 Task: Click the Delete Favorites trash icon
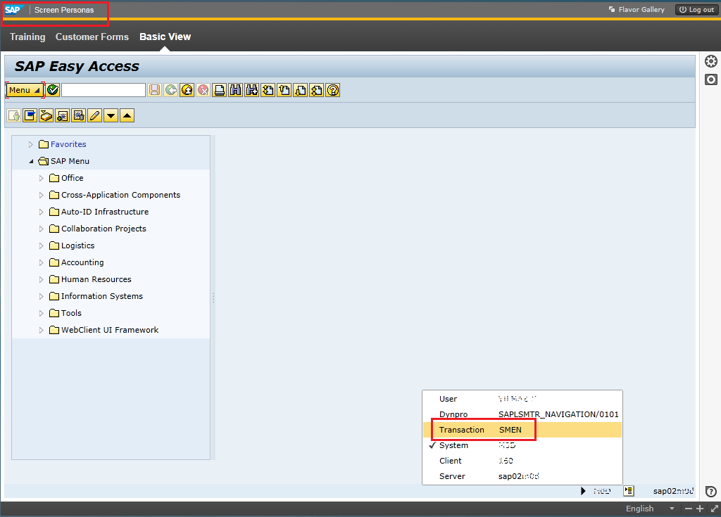79,116
